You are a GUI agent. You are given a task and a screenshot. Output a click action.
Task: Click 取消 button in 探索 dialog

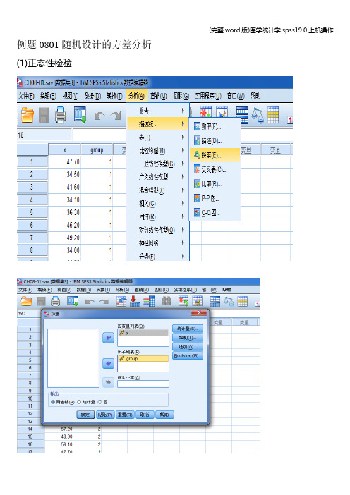coord(145,415)
